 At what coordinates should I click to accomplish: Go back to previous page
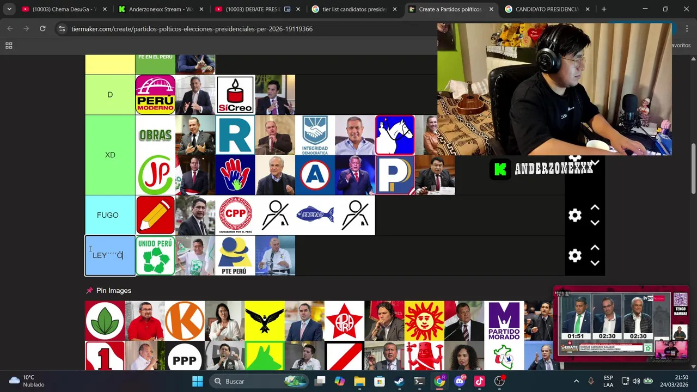pyautogui.click(x=10, y=29)
